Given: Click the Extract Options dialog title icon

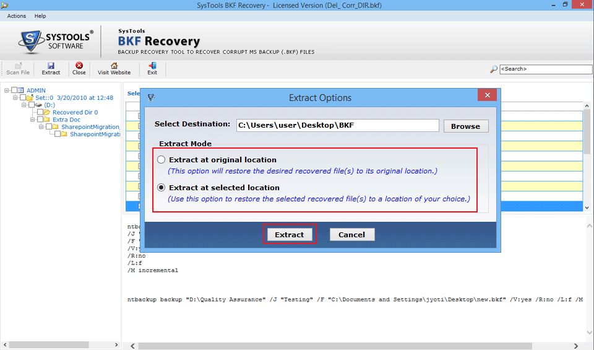Looking at the screenshot, I should pyautogui.click(x=151, y=97).
